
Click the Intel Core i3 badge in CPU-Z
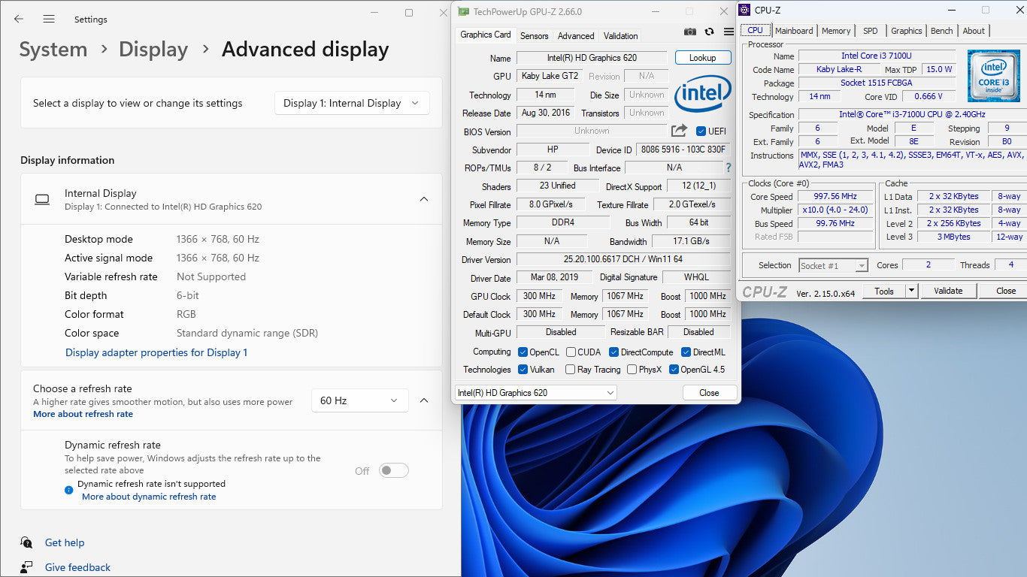click(x=993, y=76)
